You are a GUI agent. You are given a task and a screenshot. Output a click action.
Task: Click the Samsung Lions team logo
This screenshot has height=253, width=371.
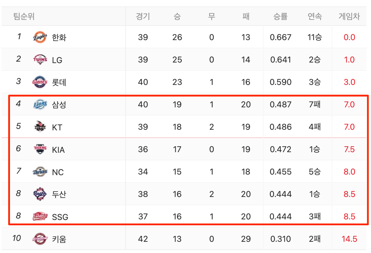tap(40, 105)
